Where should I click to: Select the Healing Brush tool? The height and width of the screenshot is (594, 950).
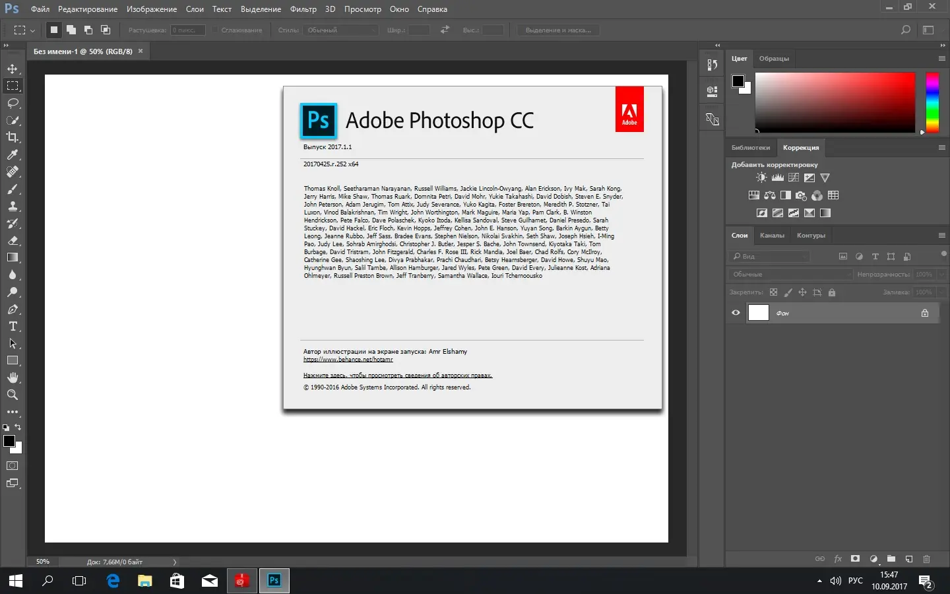point(13,172)
